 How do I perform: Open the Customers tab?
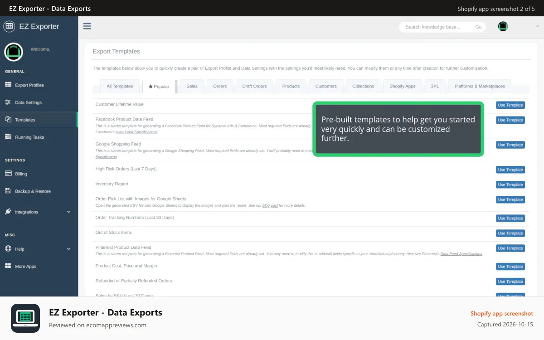[326, 86]
